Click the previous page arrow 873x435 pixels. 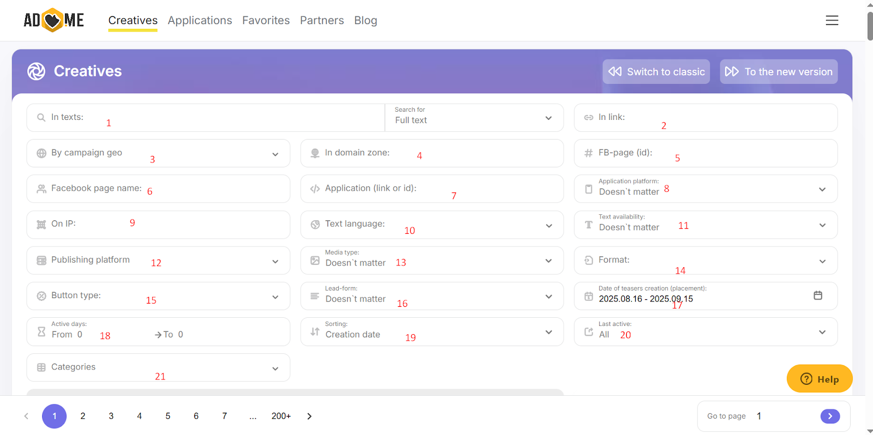pos(26,416)
